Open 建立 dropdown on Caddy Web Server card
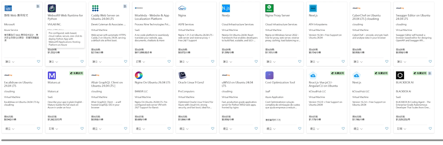This screenshot has height=145, width=443. coord(97,62)
